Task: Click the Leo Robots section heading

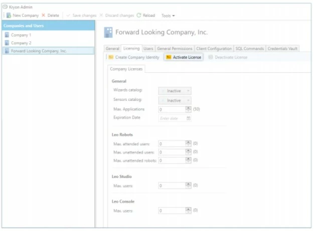Action: coord(122,135)
